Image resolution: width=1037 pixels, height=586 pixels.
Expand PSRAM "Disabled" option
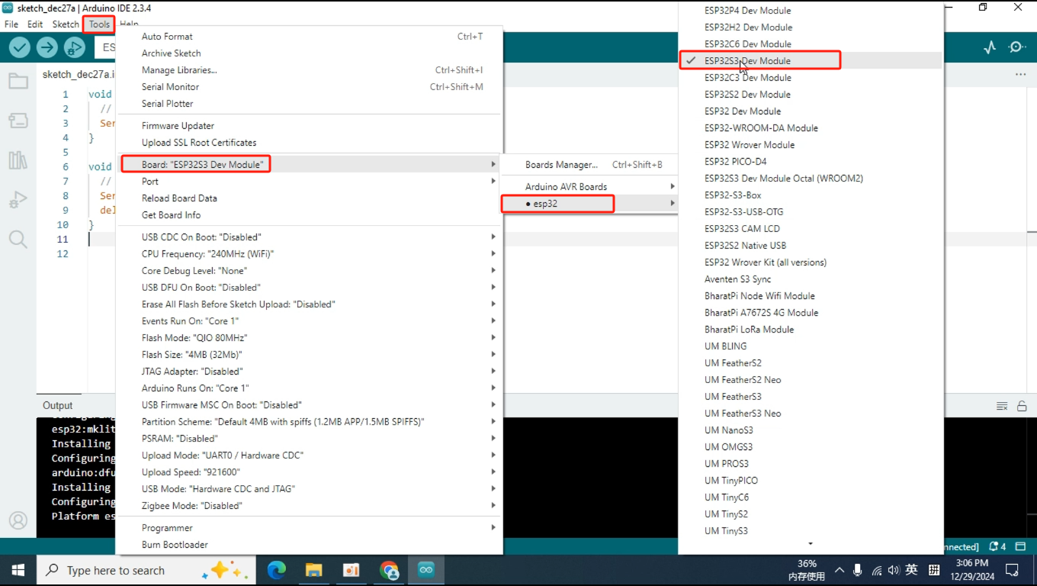coord(310,439)
